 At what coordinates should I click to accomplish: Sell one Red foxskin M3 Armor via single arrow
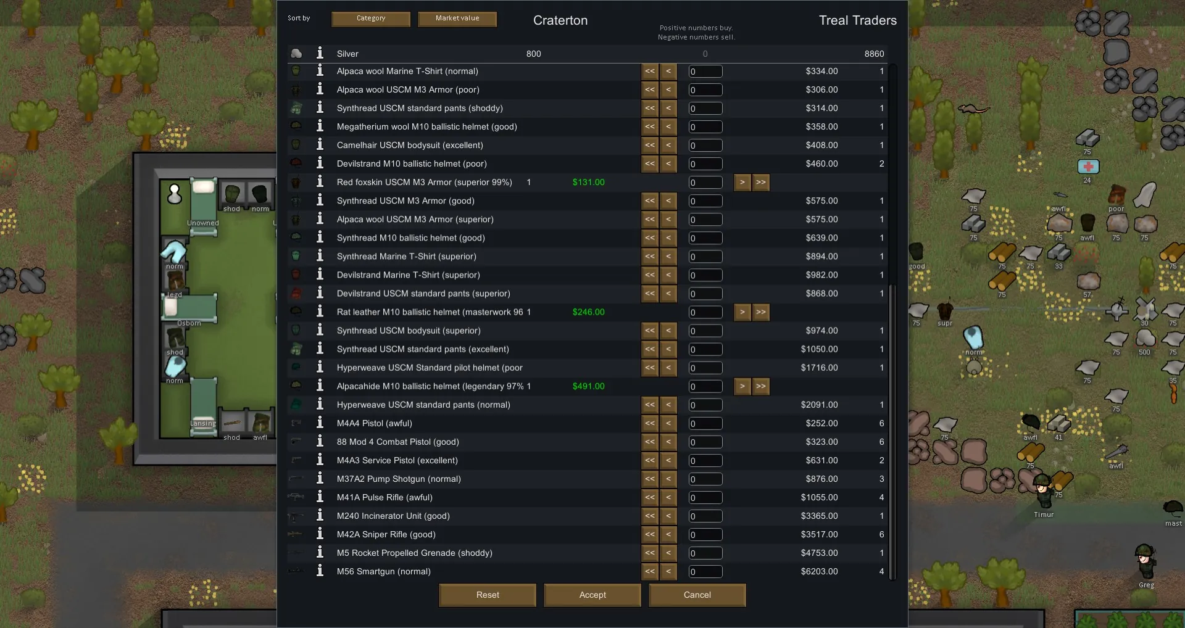point(742,182)
